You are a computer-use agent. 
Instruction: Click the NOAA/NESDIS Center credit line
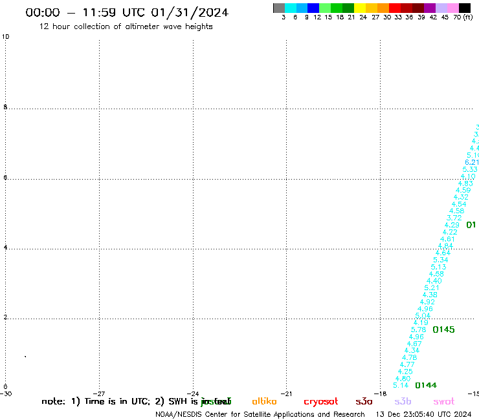tap(260, 415)
